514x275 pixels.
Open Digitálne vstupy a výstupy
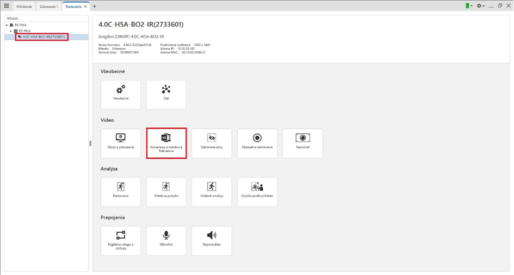coord(121,241)
